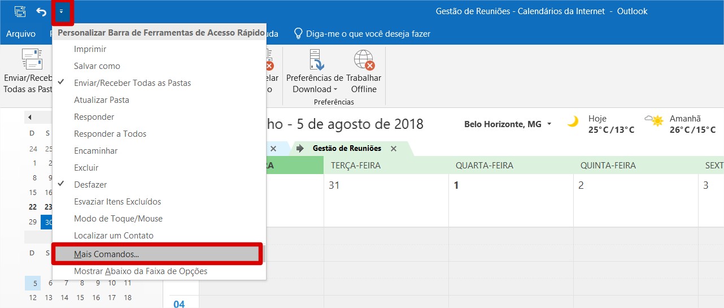Viewport: 724px width, 308px height.
Task: Go to previous month in mini calendar
Action: tap(29, 118)
